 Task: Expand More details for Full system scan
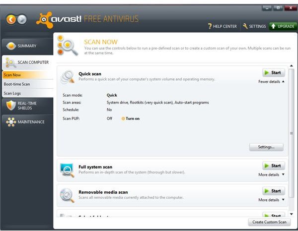tap(271, 174)
